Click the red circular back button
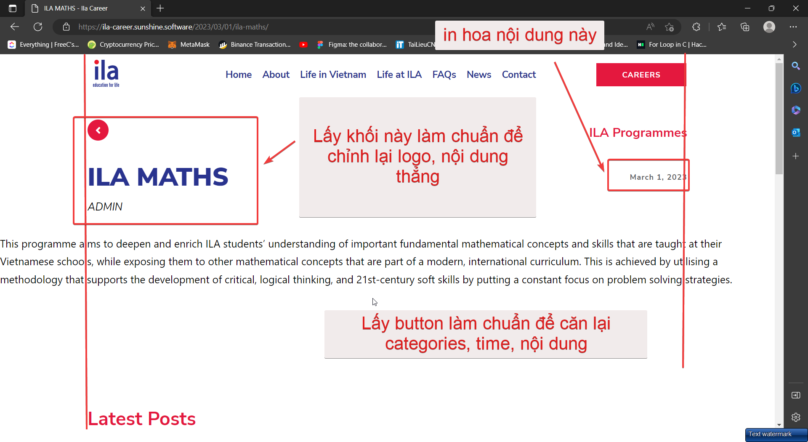Screen dimensions: 808x442 pos(98,130)
